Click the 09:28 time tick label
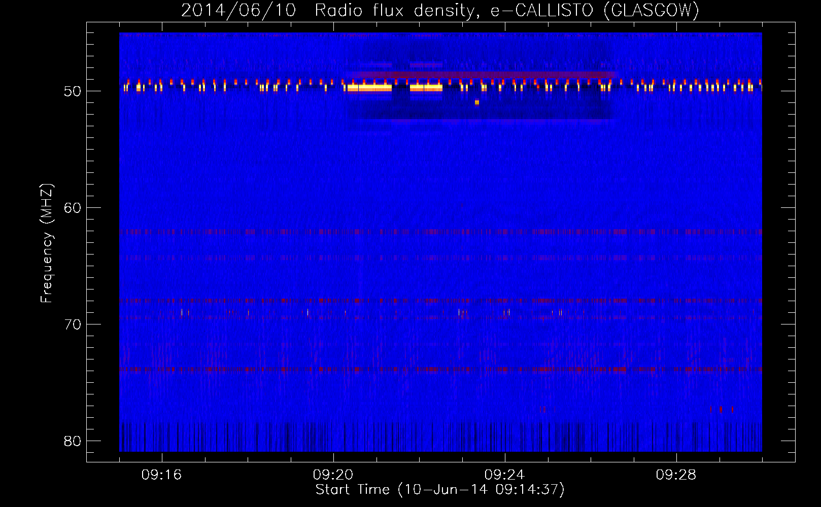 [676, 475]
